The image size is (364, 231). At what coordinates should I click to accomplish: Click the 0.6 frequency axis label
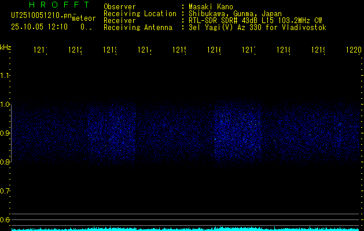tap(5, 219)
